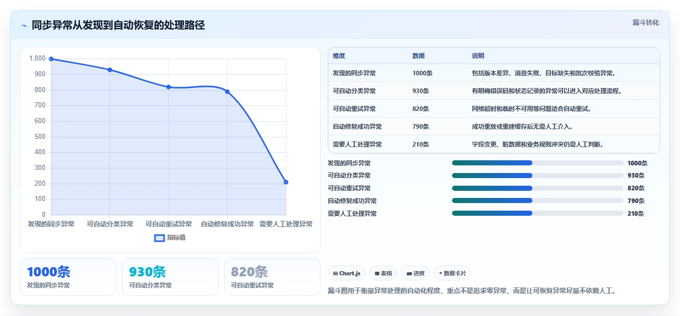Image resolution: width=680 pixels, height=316 pixels.
Task: Click the Chart.js chip
Action: [x=347, y=273]
